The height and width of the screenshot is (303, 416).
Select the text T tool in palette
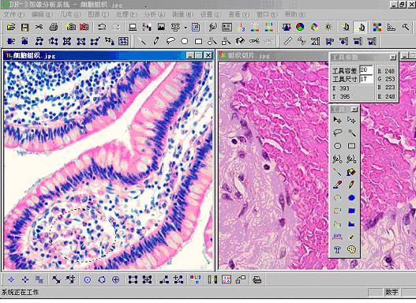337,249
